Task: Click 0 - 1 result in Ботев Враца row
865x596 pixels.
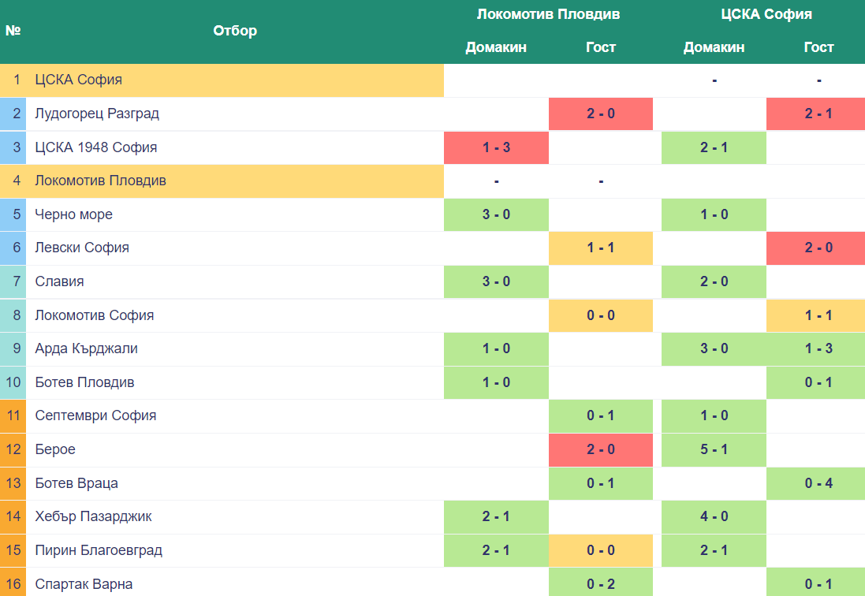Action: point(601,483)
